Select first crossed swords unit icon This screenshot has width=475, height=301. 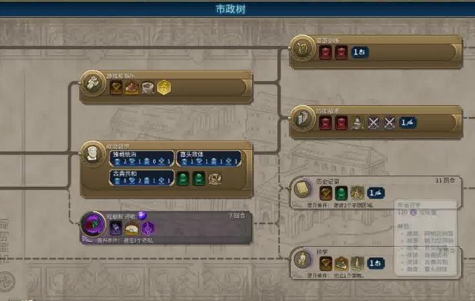click(x=373, y=123)
